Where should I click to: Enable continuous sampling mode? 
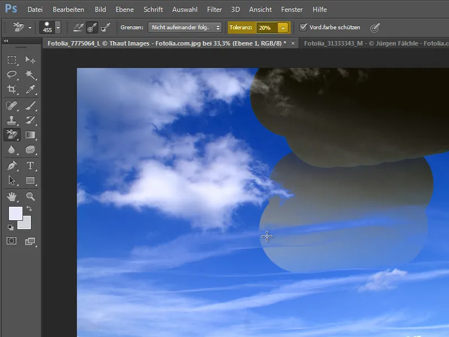(78, 28)
